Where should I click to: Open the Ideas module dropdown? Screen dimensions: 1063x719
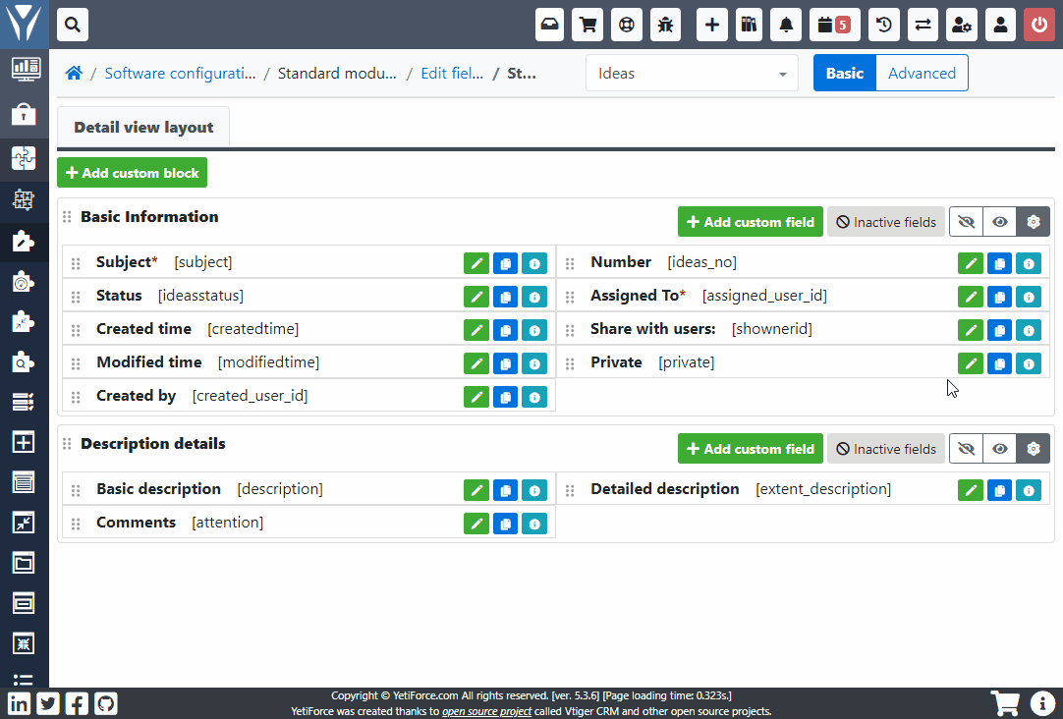pyautogui.click(x=693, y=74)
